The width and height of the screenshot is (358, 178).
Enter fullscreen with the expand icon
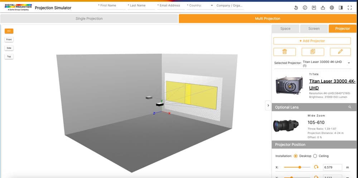[x=350, y=8]
